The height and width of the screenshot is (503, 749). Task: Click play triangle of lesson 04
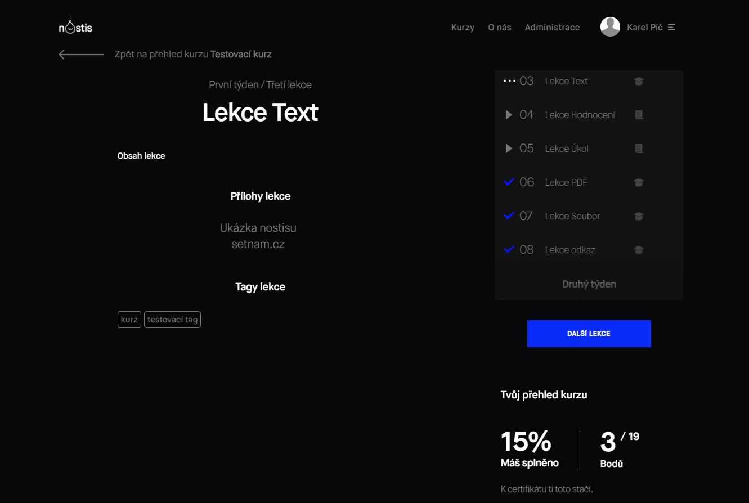click(509, 115)
